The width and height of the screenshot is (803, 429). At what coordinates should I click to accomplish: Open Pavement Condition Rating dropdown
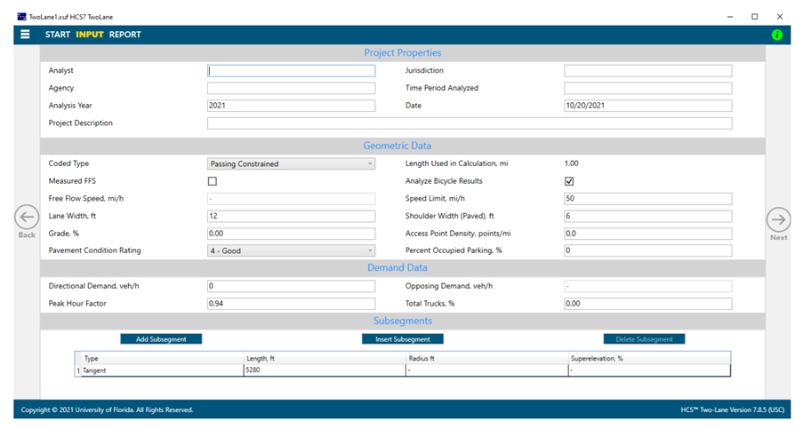291,250
